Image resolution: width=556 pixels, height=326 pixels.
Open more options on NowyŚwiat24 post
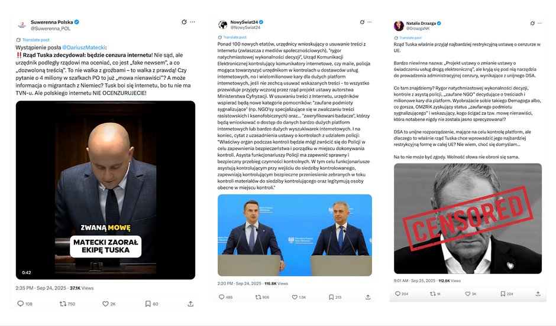coord(370,22)
